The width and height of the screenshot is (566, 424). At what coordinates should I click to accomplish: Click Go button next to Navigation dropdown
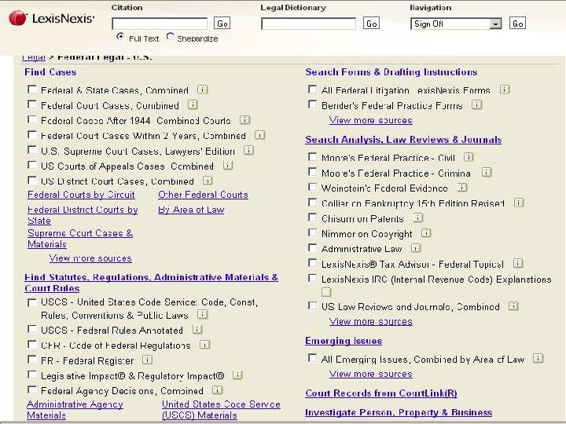[517, 24]
